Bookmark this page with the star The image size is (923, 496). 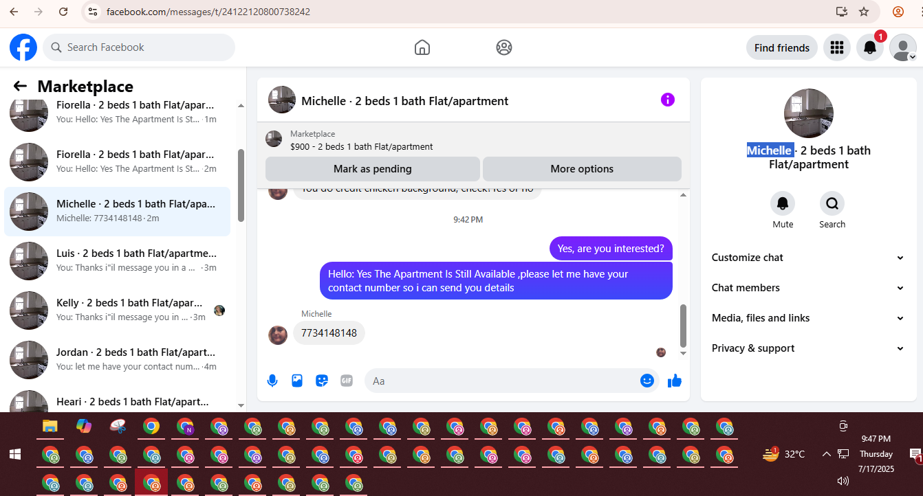864,12
